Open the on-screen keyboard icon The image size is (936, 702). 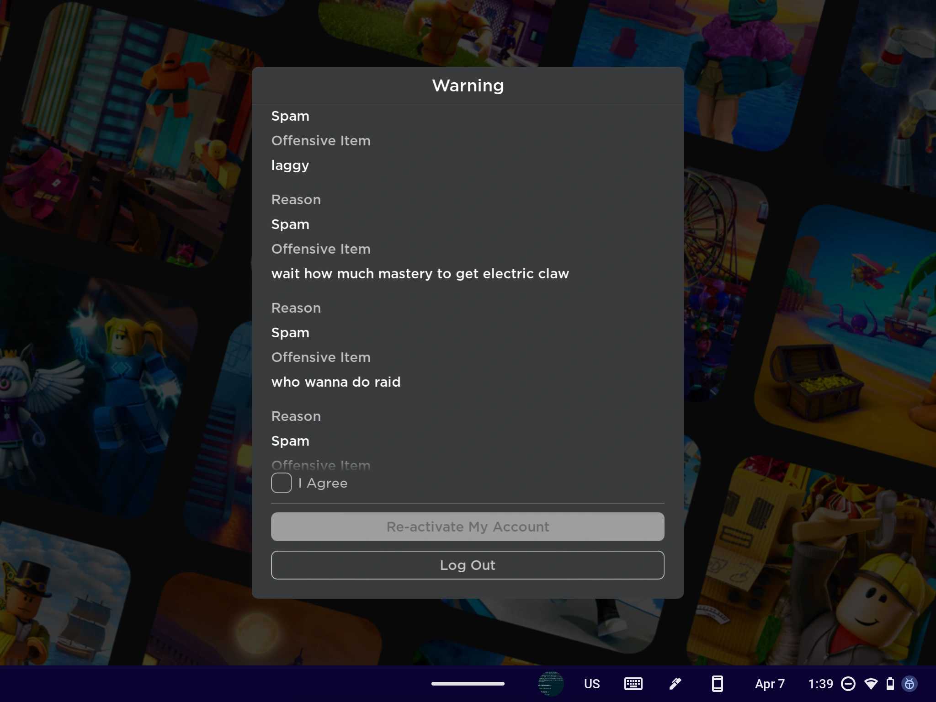pos(633,684)
